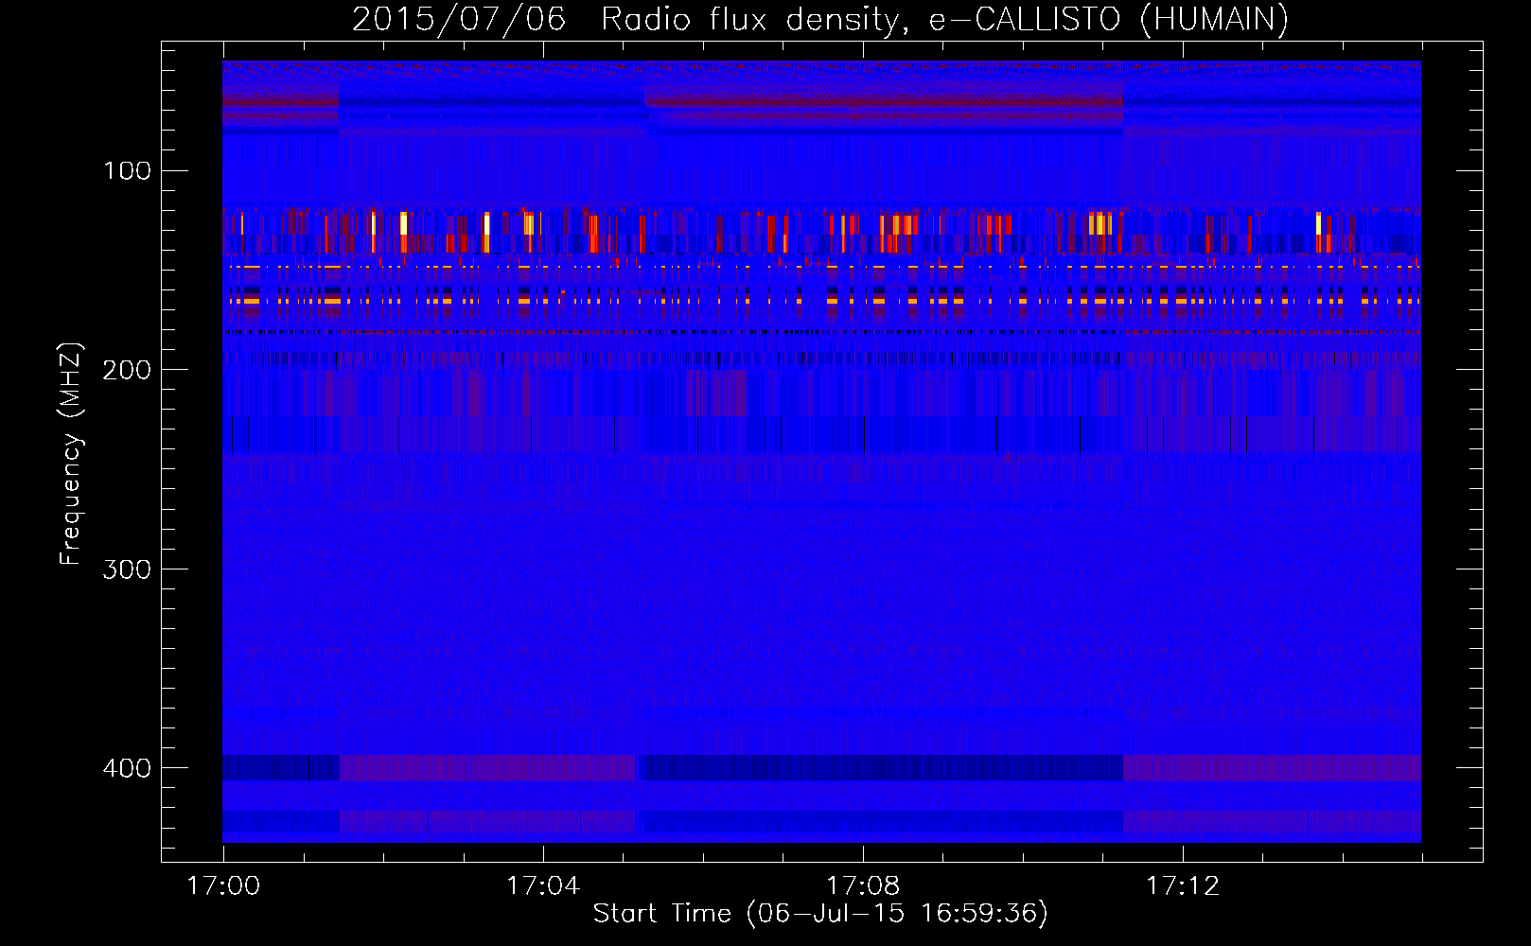
Task: Click the 'Frequency (MHZ)' axis title
Action: pyautogui.click(x=71, y=453)
